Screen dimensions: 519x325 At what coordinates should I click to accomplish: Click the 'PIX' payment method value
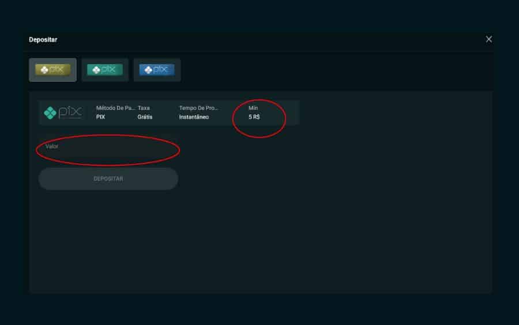[100, 117]
